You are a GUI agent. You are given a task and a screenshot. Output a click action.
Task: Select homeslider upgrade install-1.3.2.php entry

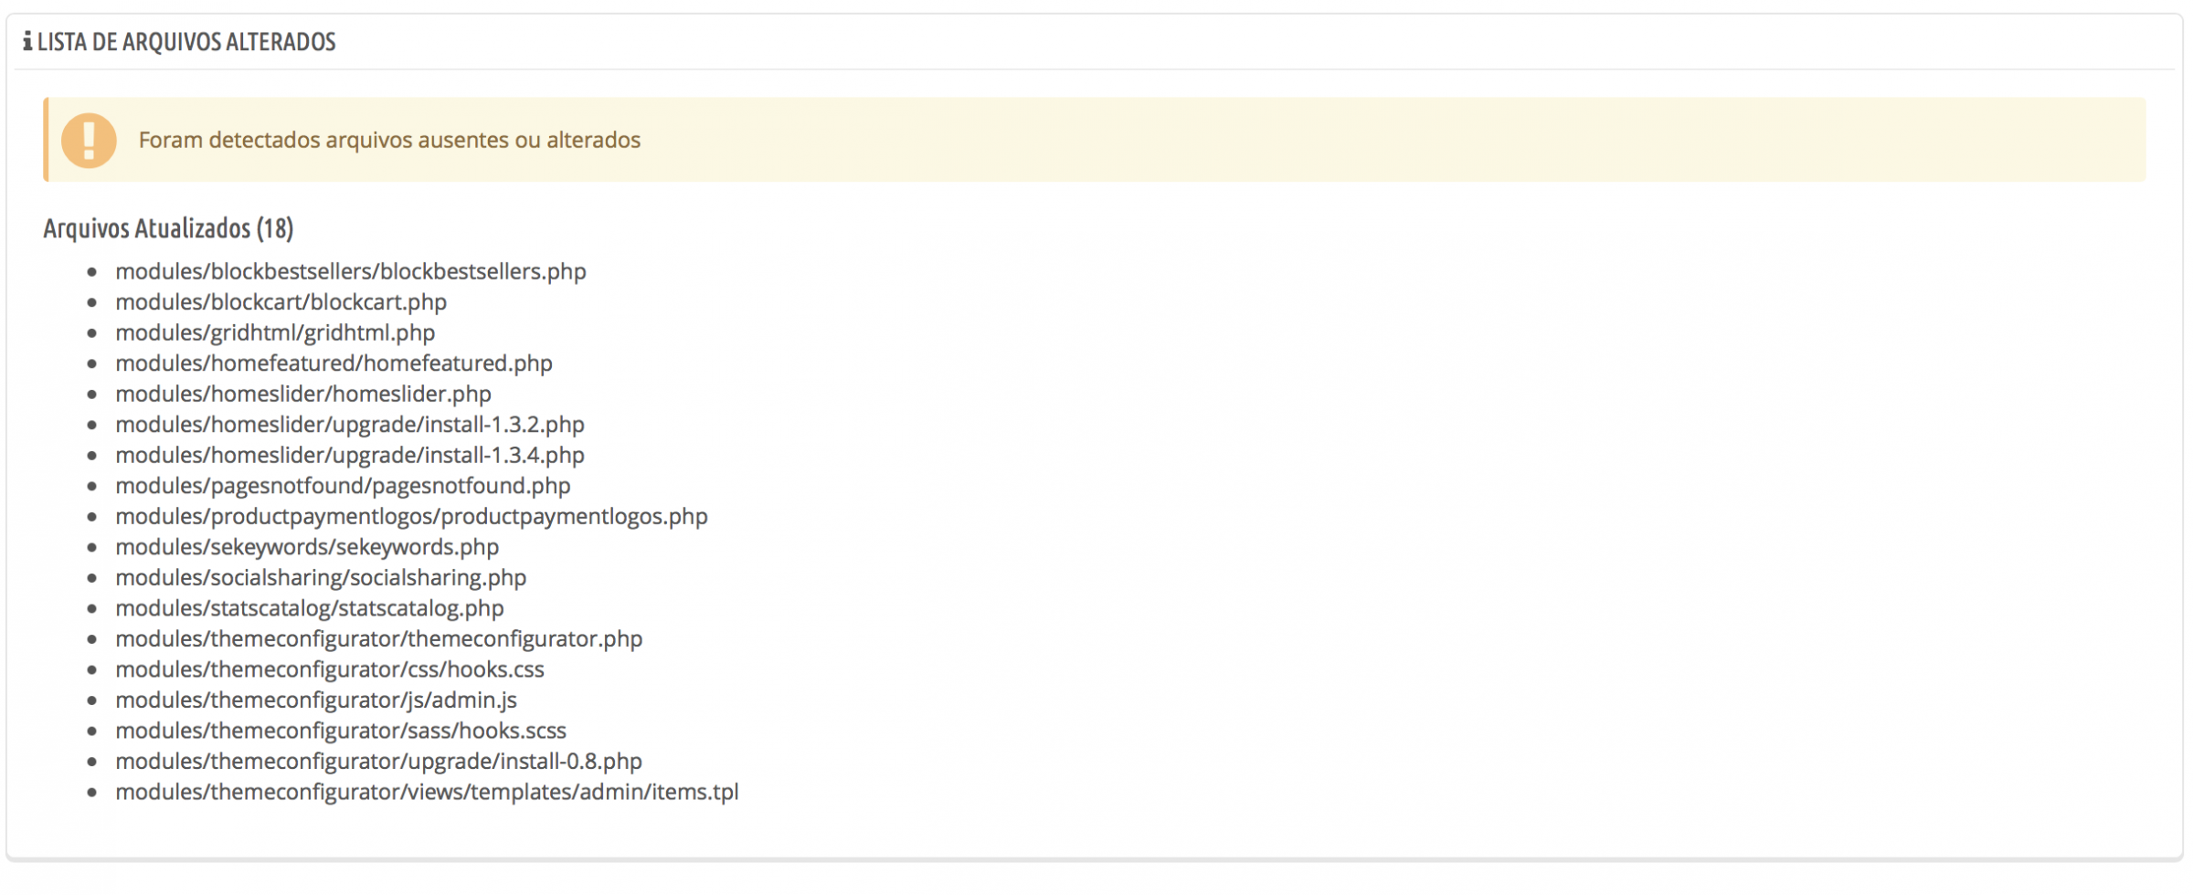tap(350, 425)
